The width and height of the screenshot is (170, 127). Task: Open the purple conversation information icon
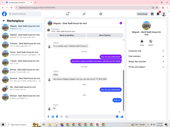pyautogui.click(x=121, y=23)
